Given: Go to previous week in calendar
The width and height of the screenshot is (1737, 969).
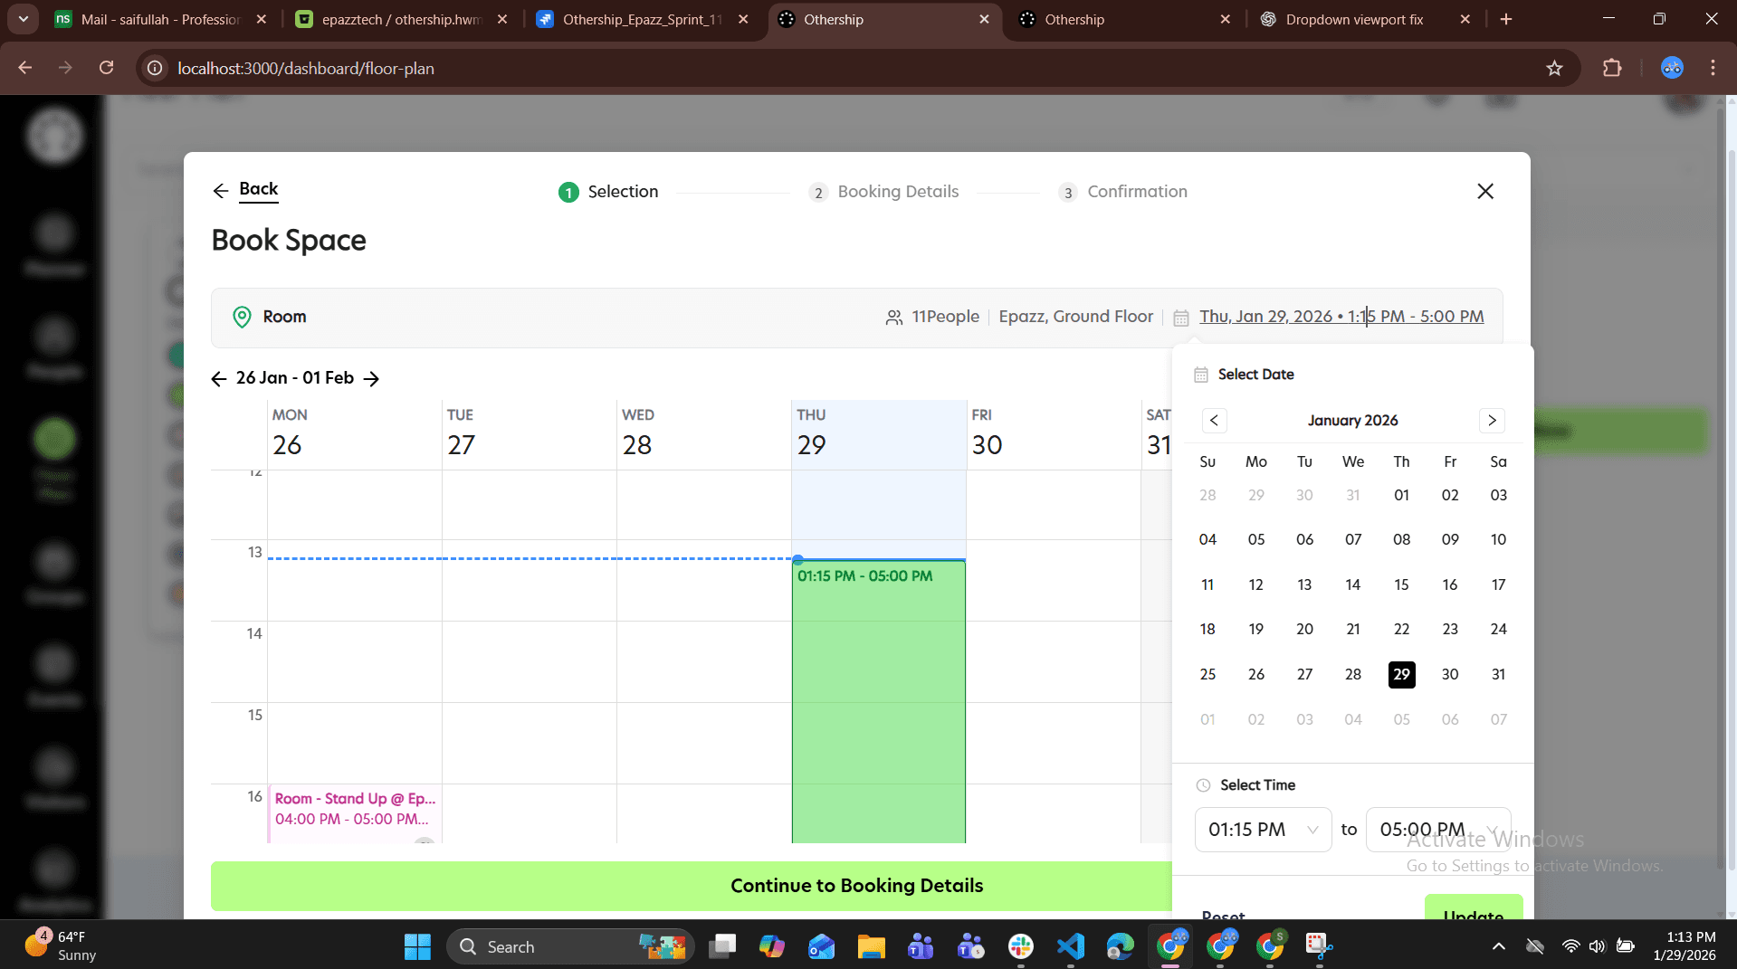Looking at the screenshot, I should pyautogui.click(x=218, y=378).
